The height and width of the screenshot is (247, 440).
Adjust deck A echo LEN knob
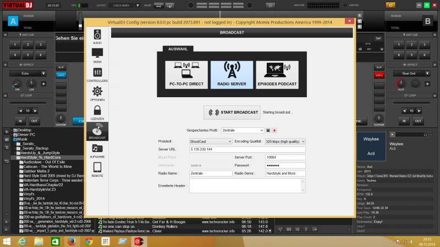(31, 83)
